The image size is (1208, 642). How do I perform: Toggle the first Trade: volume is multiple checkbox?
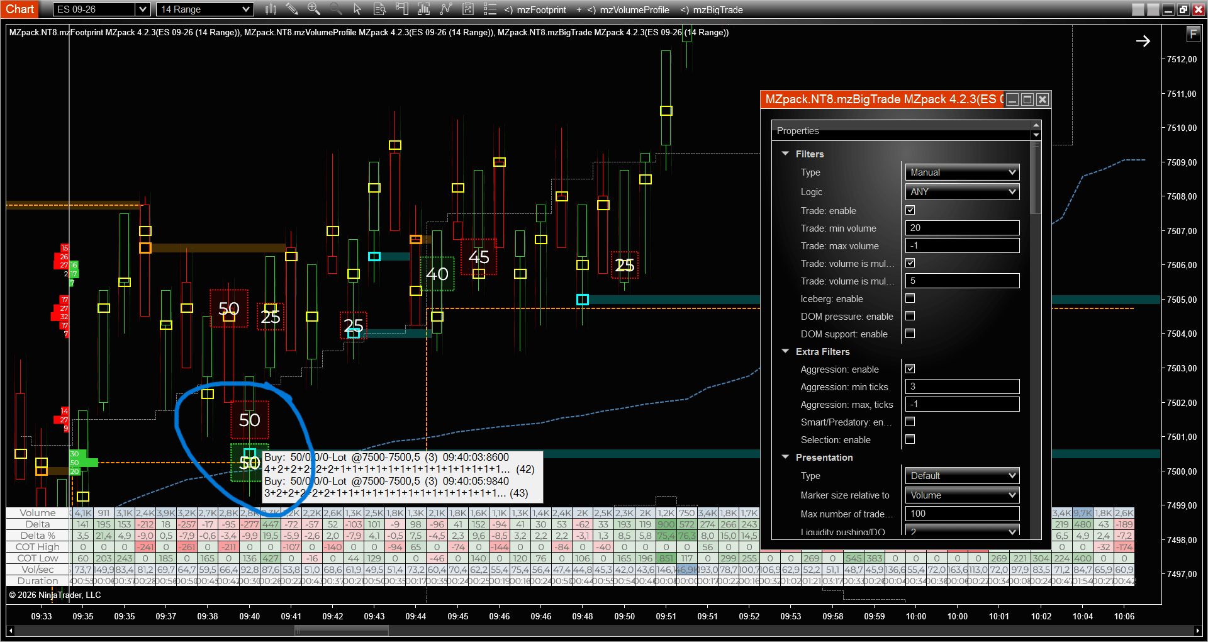tap(910, 263)
